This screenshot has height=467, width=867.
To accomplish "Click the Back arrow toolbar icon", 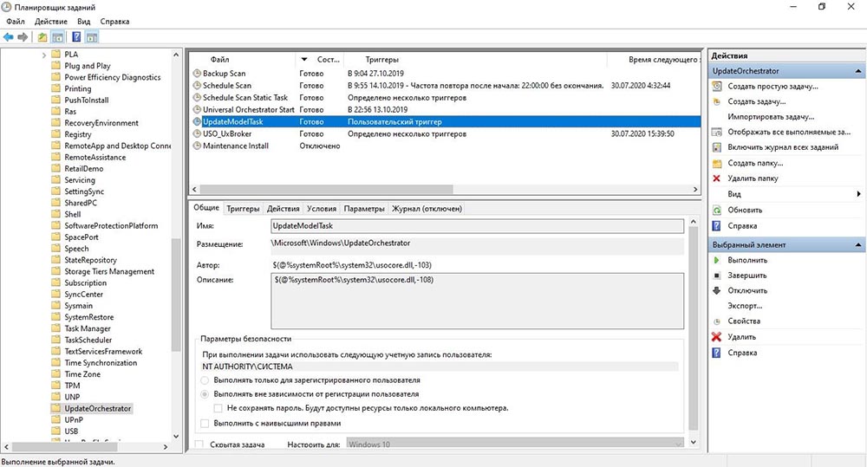I will pos(8,37).
